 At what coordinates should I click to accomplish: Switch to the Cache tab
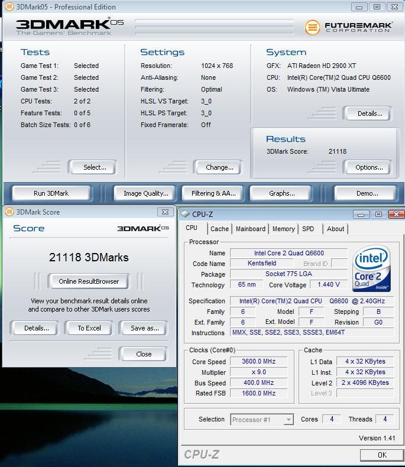pos(219,229)
